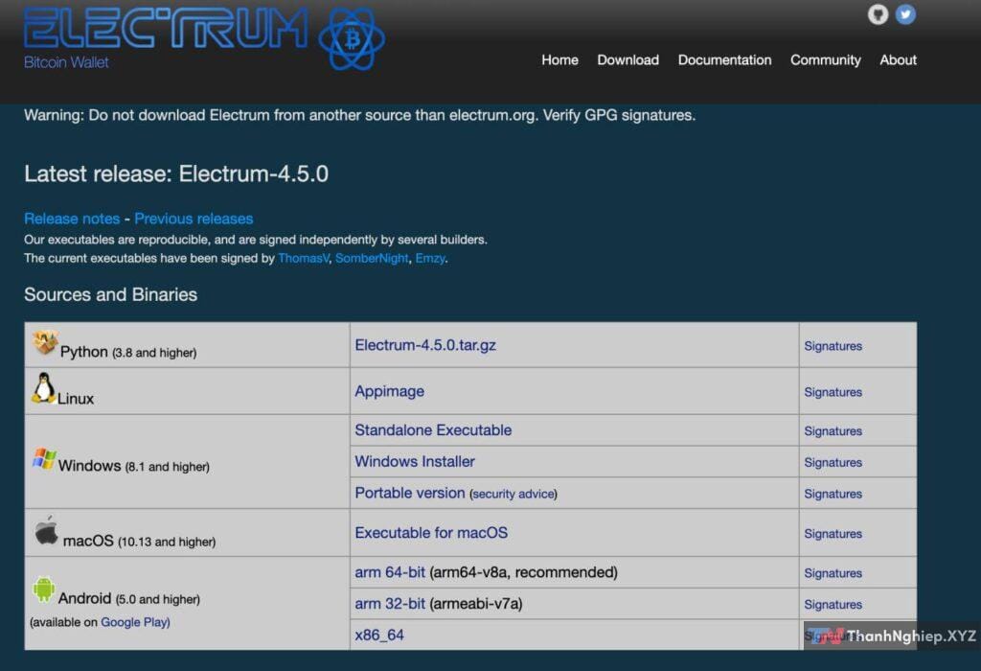Click the 'Android (5.0 and higher)' label
This screenshot has width=981, height=671.
tap(129, 598)
